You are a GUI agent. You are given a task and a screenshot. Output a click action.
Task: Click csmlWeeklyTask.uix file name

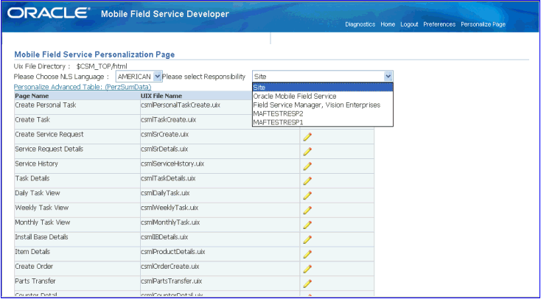pos(169,208)
